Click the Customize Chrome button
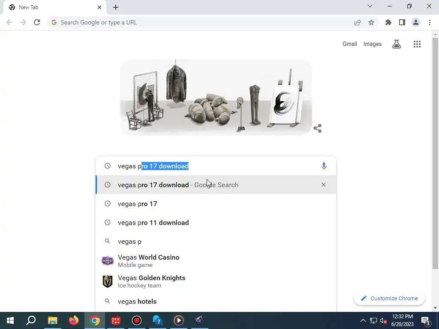This screenshot has height=329, width=439. pos(389,298)
